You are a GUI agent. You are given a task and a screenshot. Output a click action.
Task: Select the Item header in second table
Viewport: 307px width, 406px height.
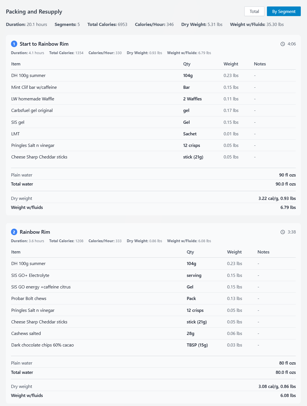(16, 252)
